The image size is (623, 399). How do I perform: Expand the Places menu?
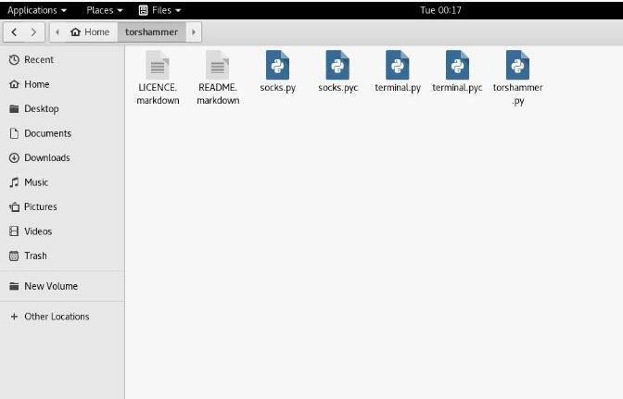click(x=104, y=10)
